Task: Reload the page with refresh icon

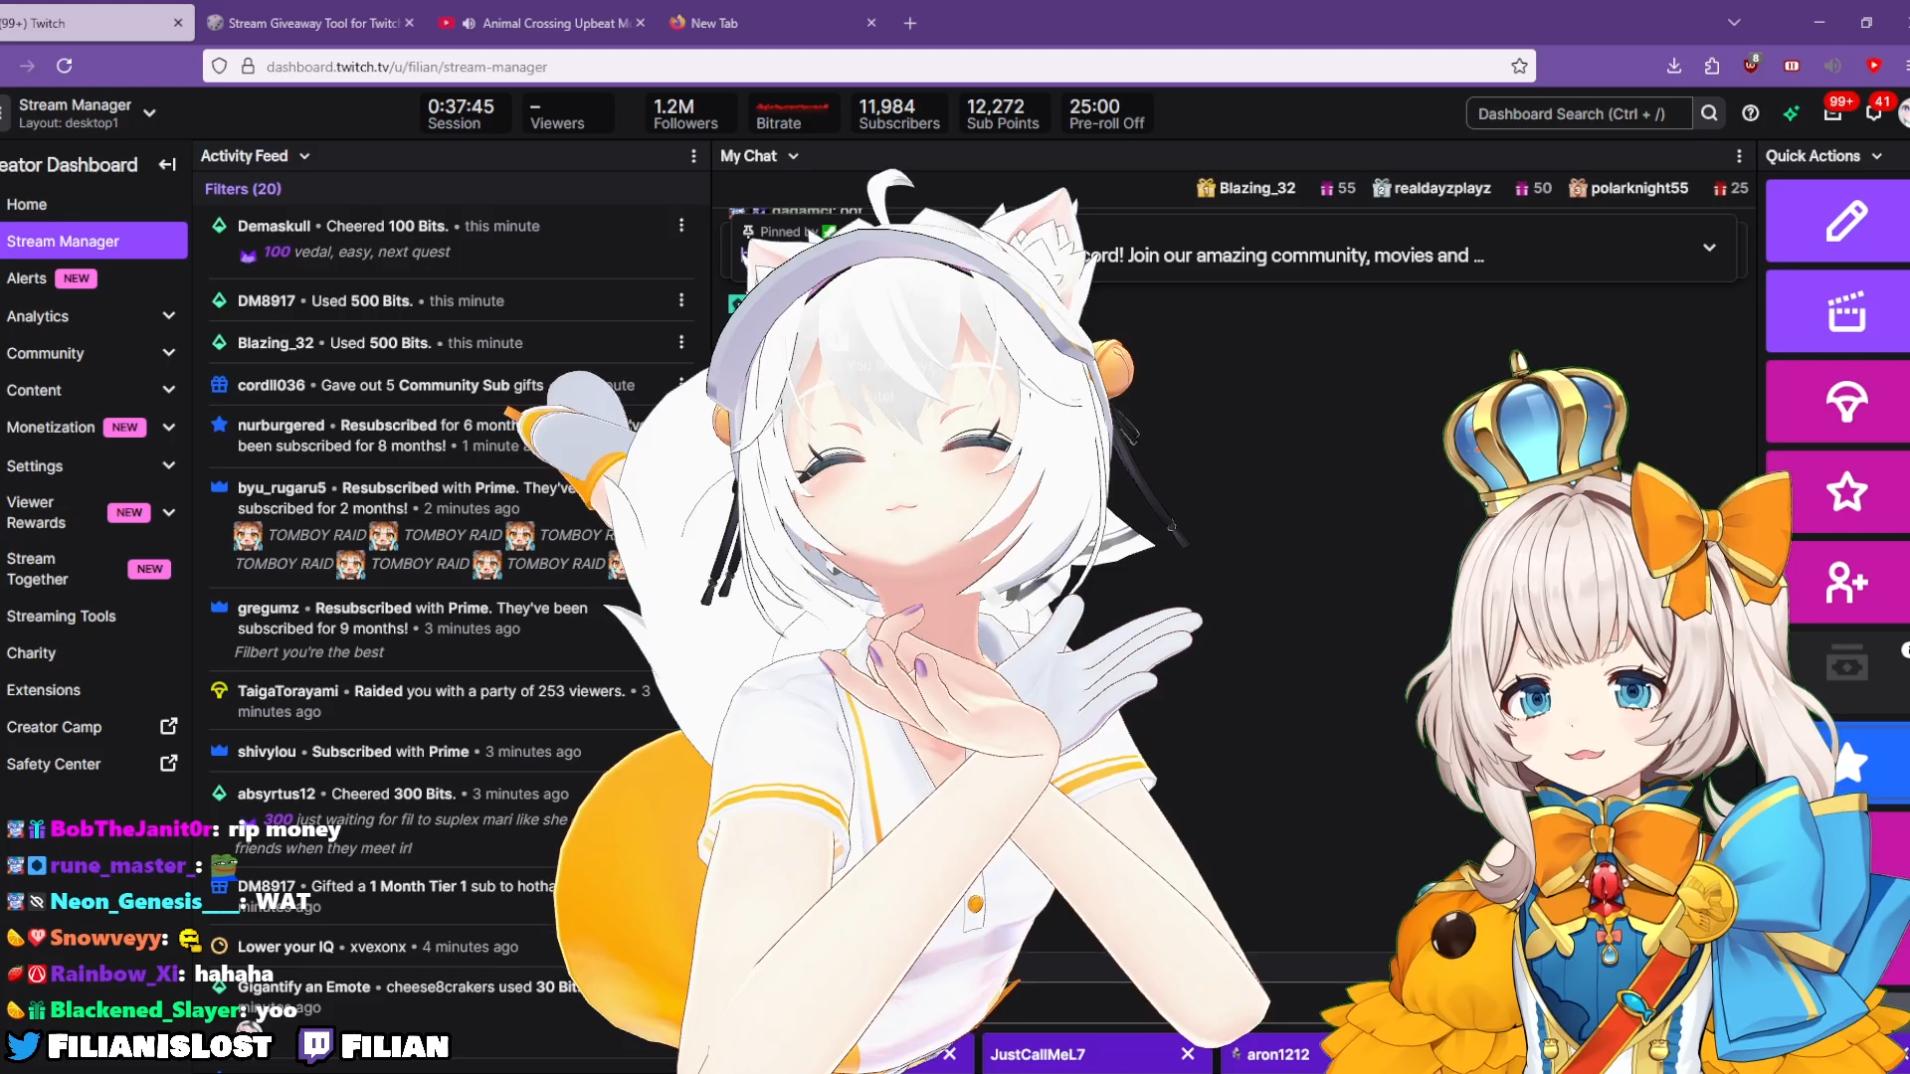Action: coord(65,66)
